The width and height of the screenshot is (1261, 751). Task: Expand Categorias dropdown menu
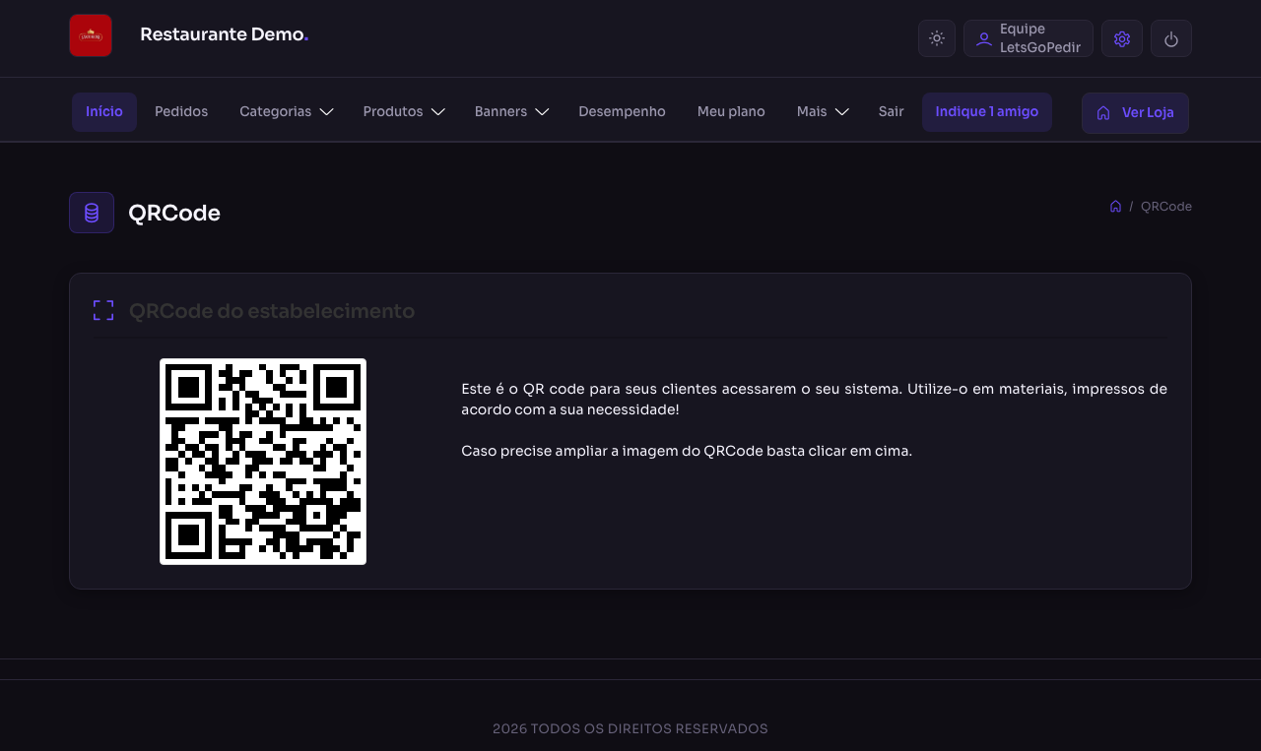287,112
